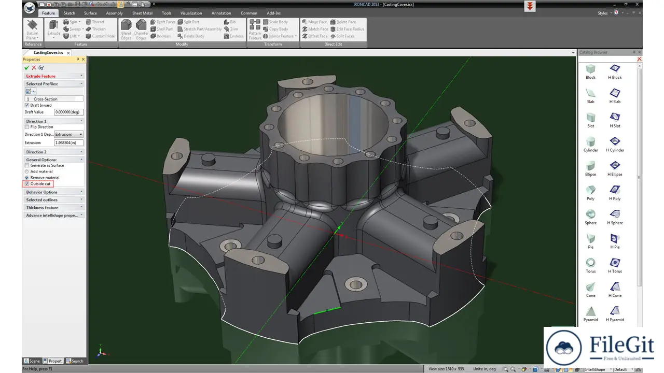Screen dimensions: 664x373
Task: Select the Cross-Section profile row
Action: (54, 98)
